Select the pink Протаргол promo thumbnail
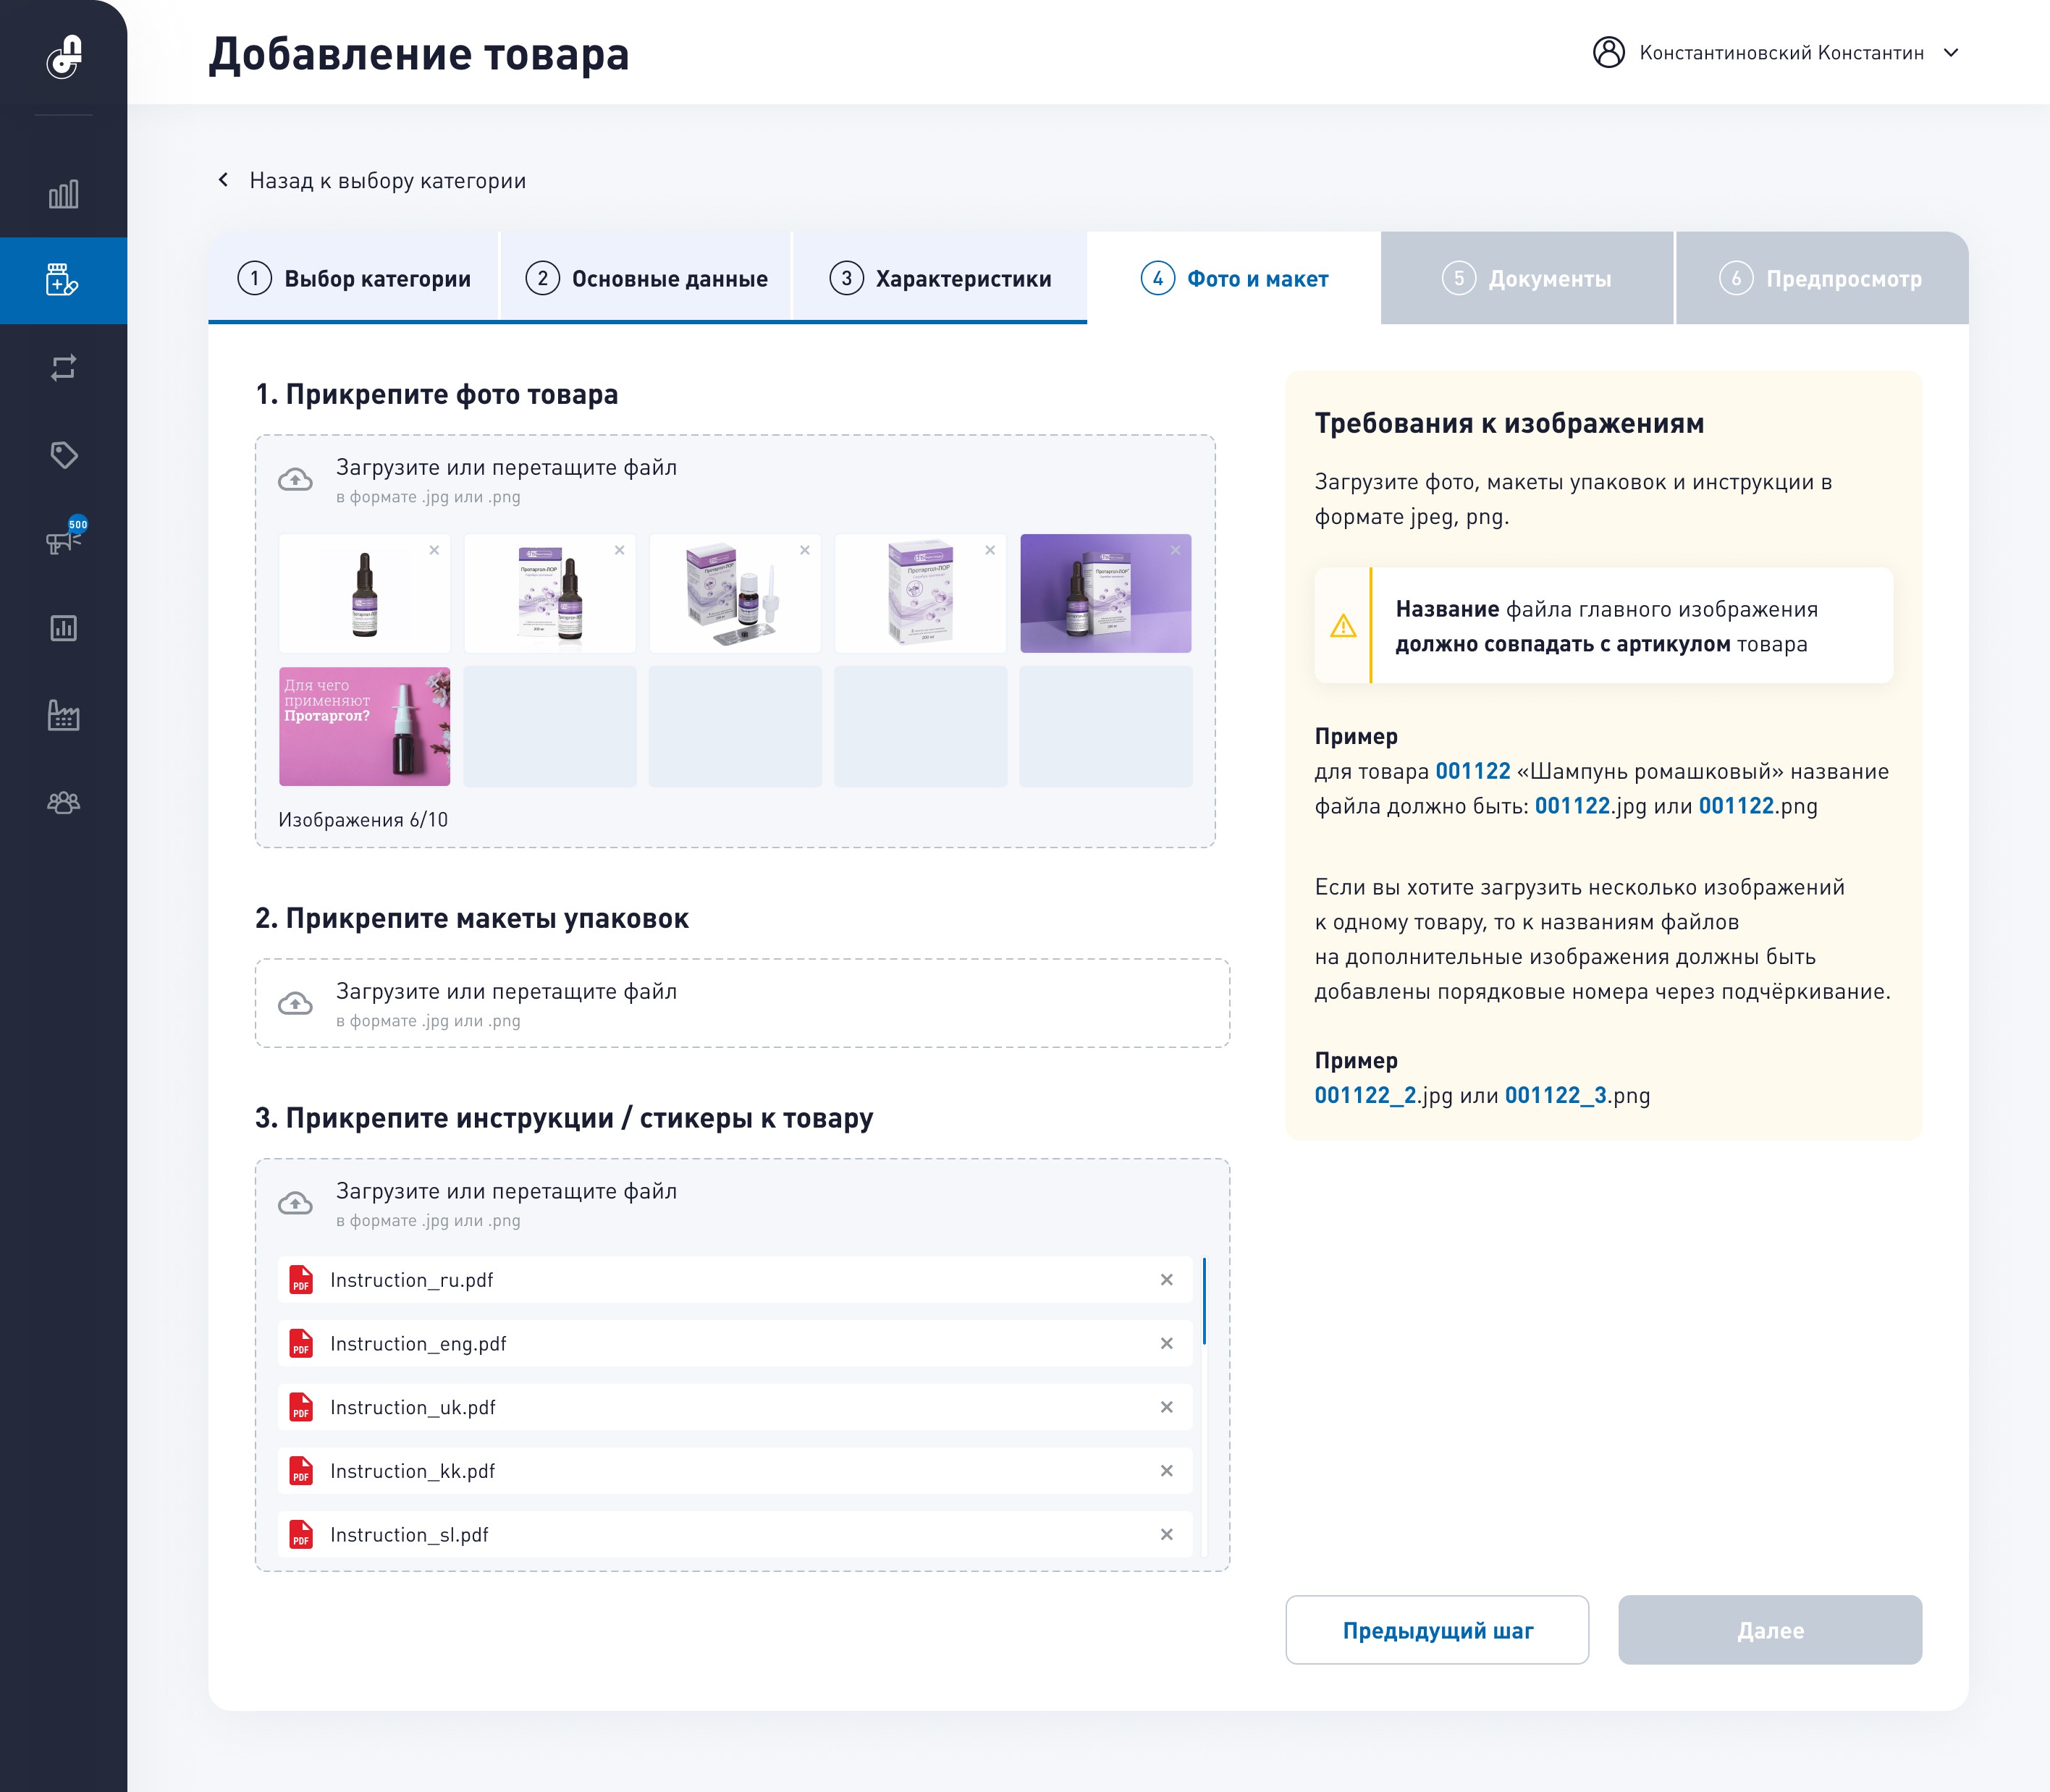The image size is (2050, 1792). 364,726
